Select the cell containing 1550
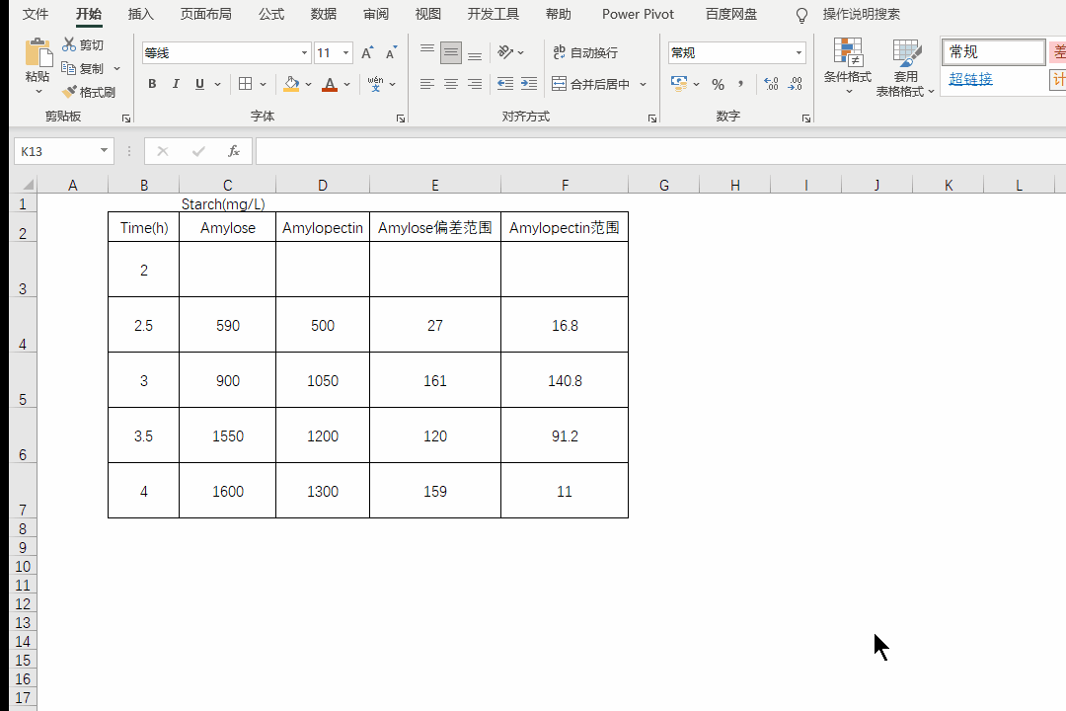1066x711 pixels. (x=228, y=436)
